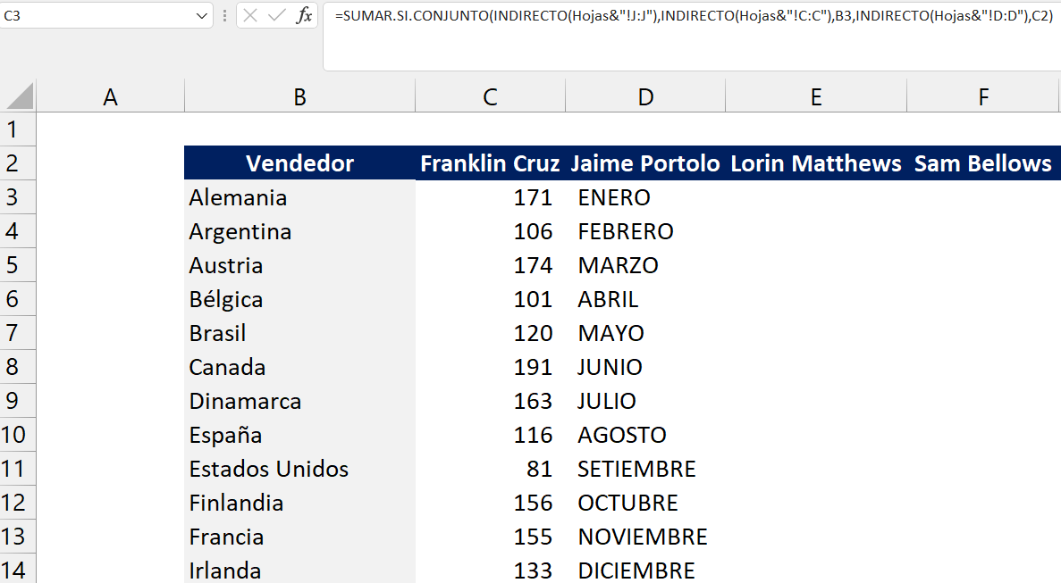
Task: Select column C header
Action: click(490, 97)
